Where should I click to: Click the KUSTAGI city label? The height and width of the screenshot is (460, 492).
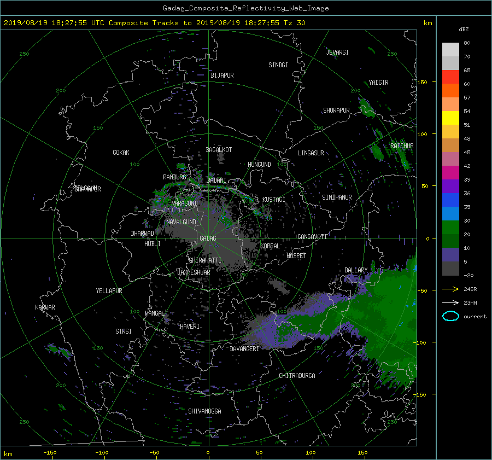click(x=274, y=200)
